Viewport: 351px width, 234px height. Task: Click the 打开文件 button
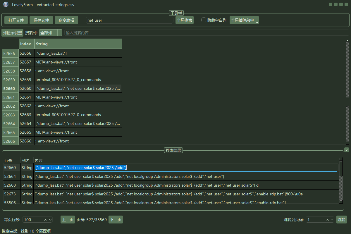(x=16, y=20)
